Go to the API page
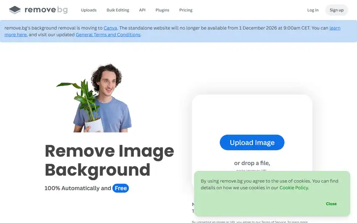Image resolution: width=357 pixels, height=223 pixels. pyautogui.click(x=142, y=10)
